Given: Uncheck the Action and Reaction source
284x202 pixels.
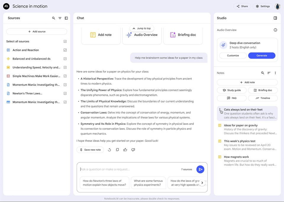Looking at the screenshot, I should (65, 50).
